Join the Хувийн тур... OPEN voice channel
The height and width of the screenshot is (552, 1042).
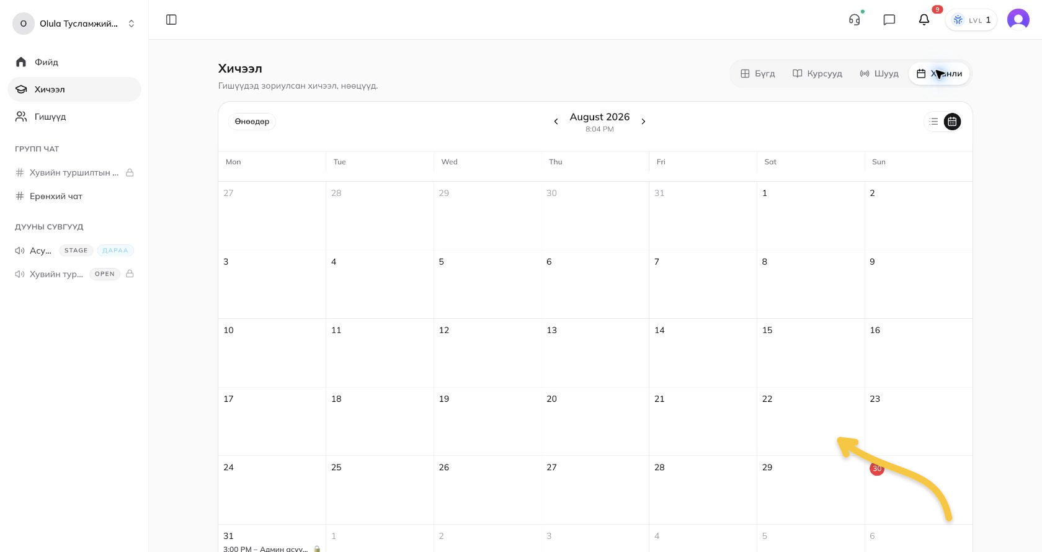pyautogui.click(x=74, y=274)
